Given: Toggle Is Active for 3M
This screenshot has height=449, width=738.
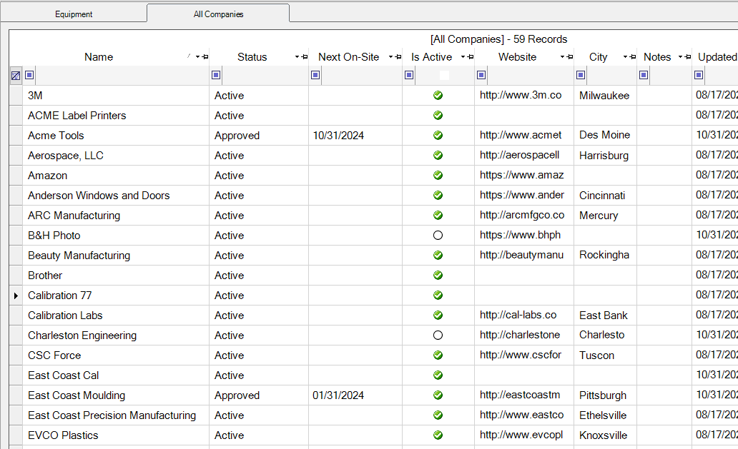Looking at the screenshot, I should (438, 96).
